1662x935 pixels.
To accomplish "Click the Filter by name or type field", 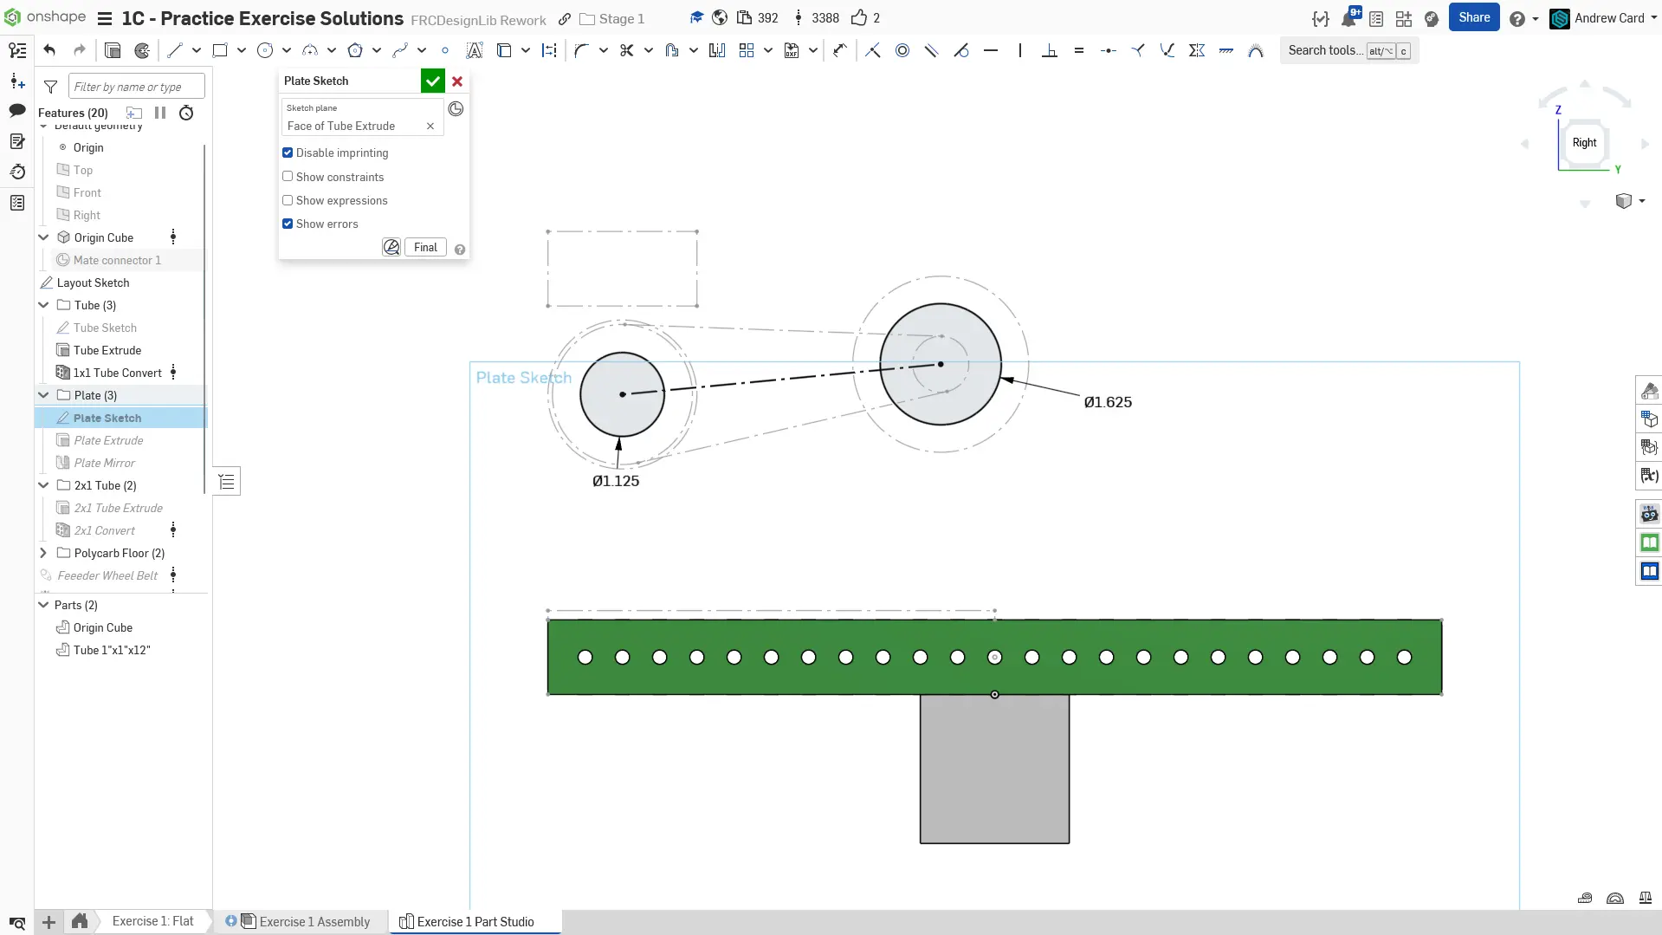I will pyautogui.click(x=136, y=87).
